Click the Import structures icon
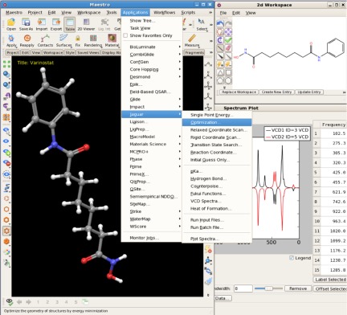 [42, 24]
